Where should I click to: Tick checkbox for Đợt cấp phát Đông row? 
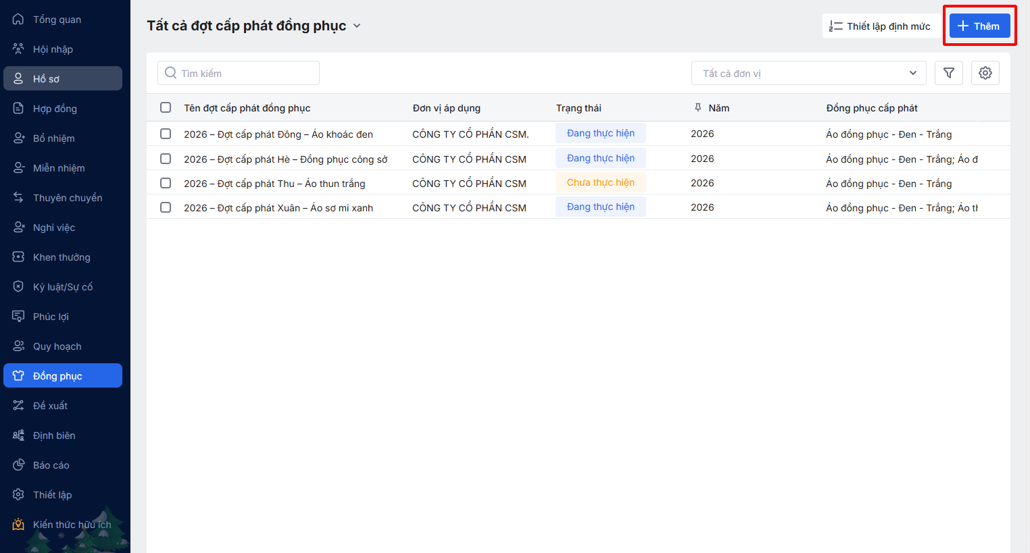click(x=166, y=134)
